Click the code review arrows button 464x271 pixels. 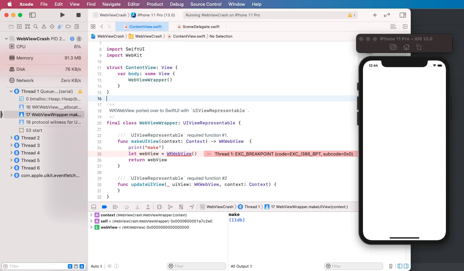click(387, 15)
